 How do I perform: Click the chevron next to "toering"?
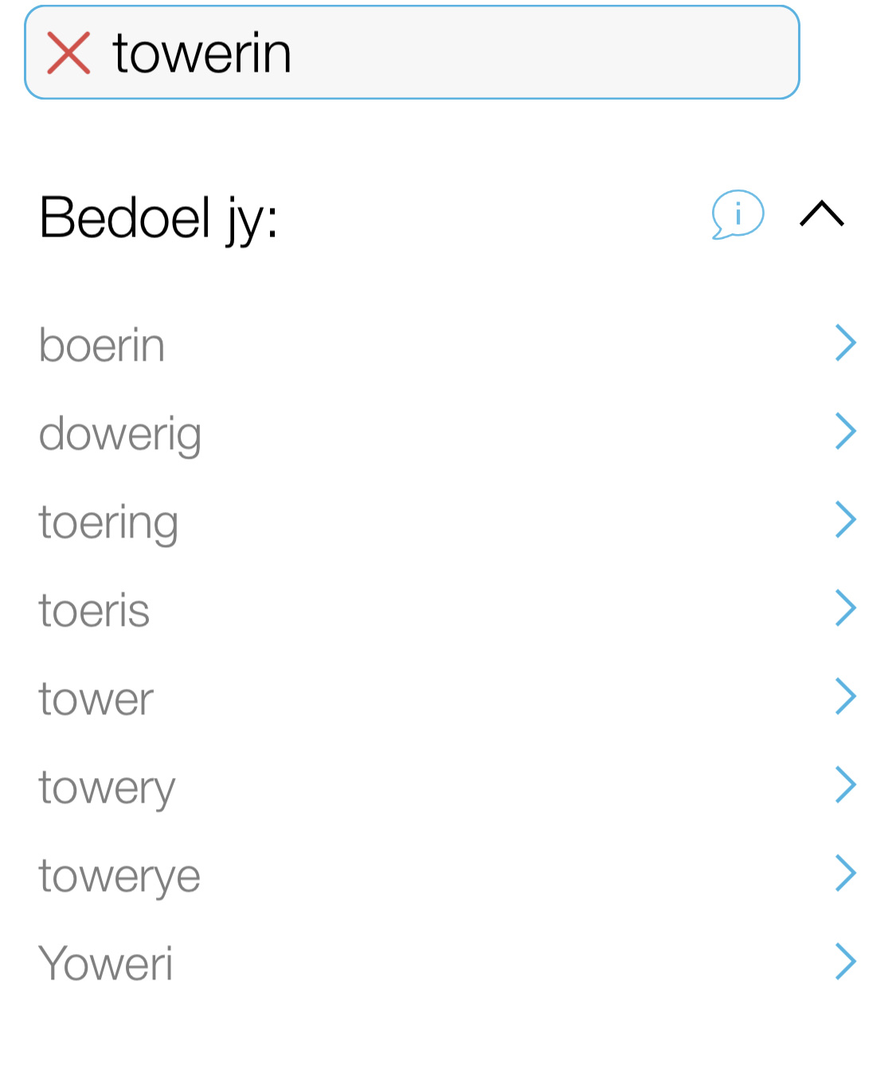pos(845,520)
